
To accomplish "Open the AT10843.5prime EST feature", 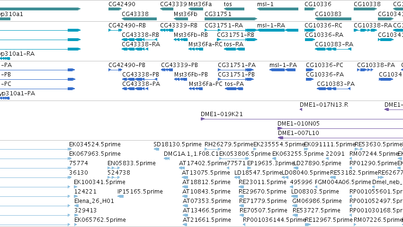I will [x=185, y=196].
